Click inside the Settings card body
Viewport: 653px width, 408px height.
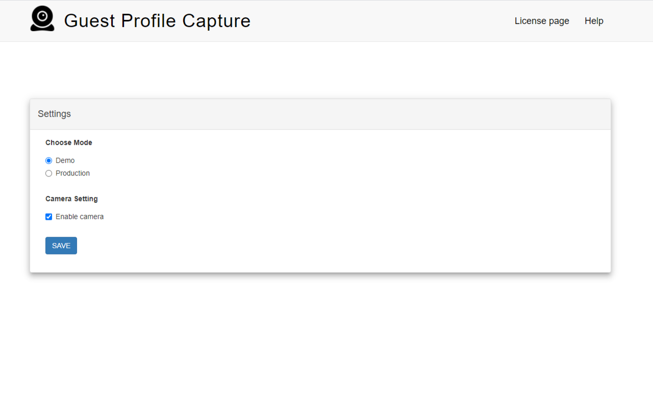(x=320, y=199)
